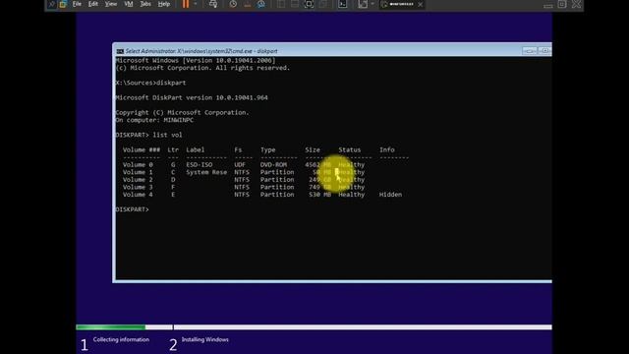The image size is (629, 354).
Task: Click the 'Label' column header
Action: pos(196,149)
